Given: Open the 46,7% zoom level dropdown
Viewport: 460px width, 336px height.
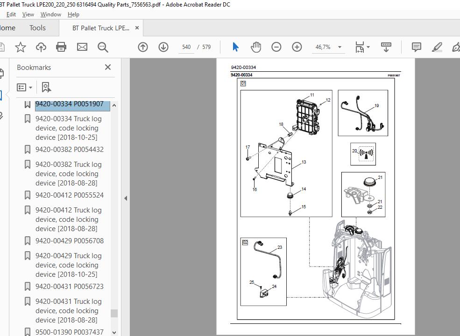Looking at the screenshot, I should click(340, 47).
